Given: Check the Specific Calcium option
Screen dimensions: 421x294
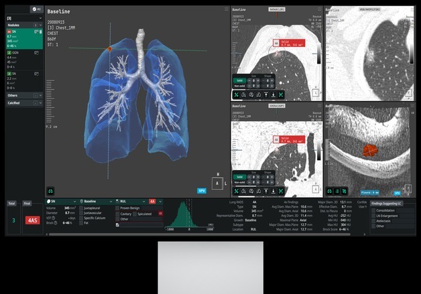Looking at the screenshot, I should click(81, 218).
